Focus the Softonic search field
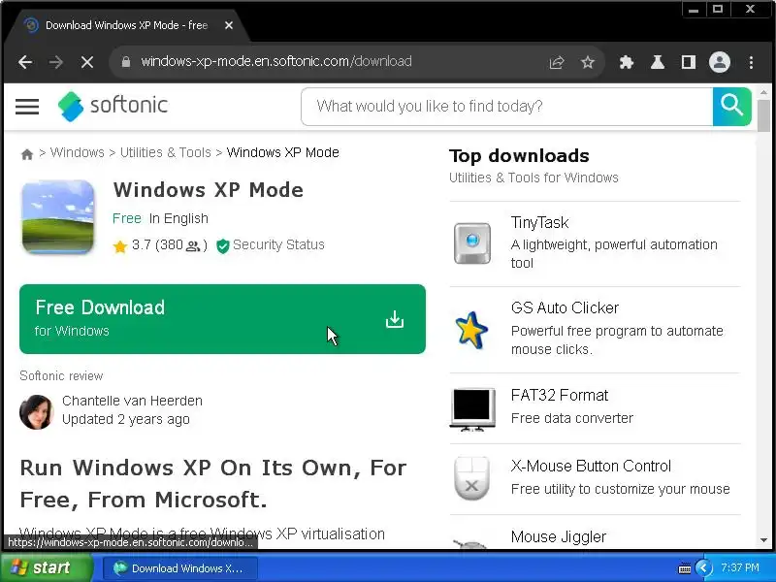The height and width of the screenshot is (582, 776). (506, 107)
